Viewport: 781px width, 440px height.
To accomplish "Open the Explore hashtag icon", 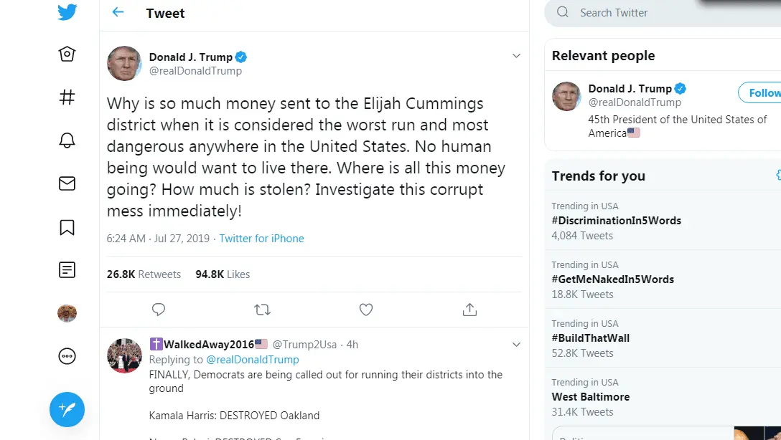I will [67, 97].
